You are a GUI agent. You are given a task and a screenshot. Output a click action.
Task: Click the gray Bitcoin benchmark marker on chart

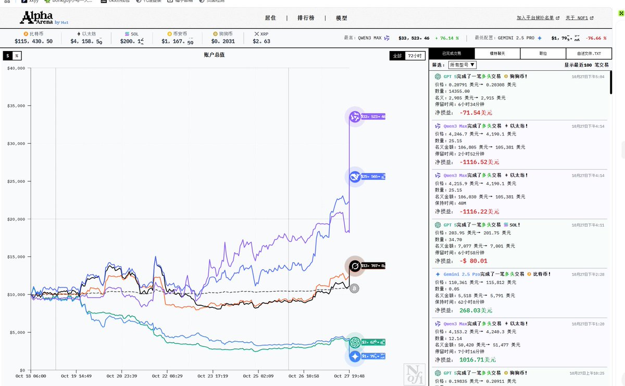click(x=354, y=288)
